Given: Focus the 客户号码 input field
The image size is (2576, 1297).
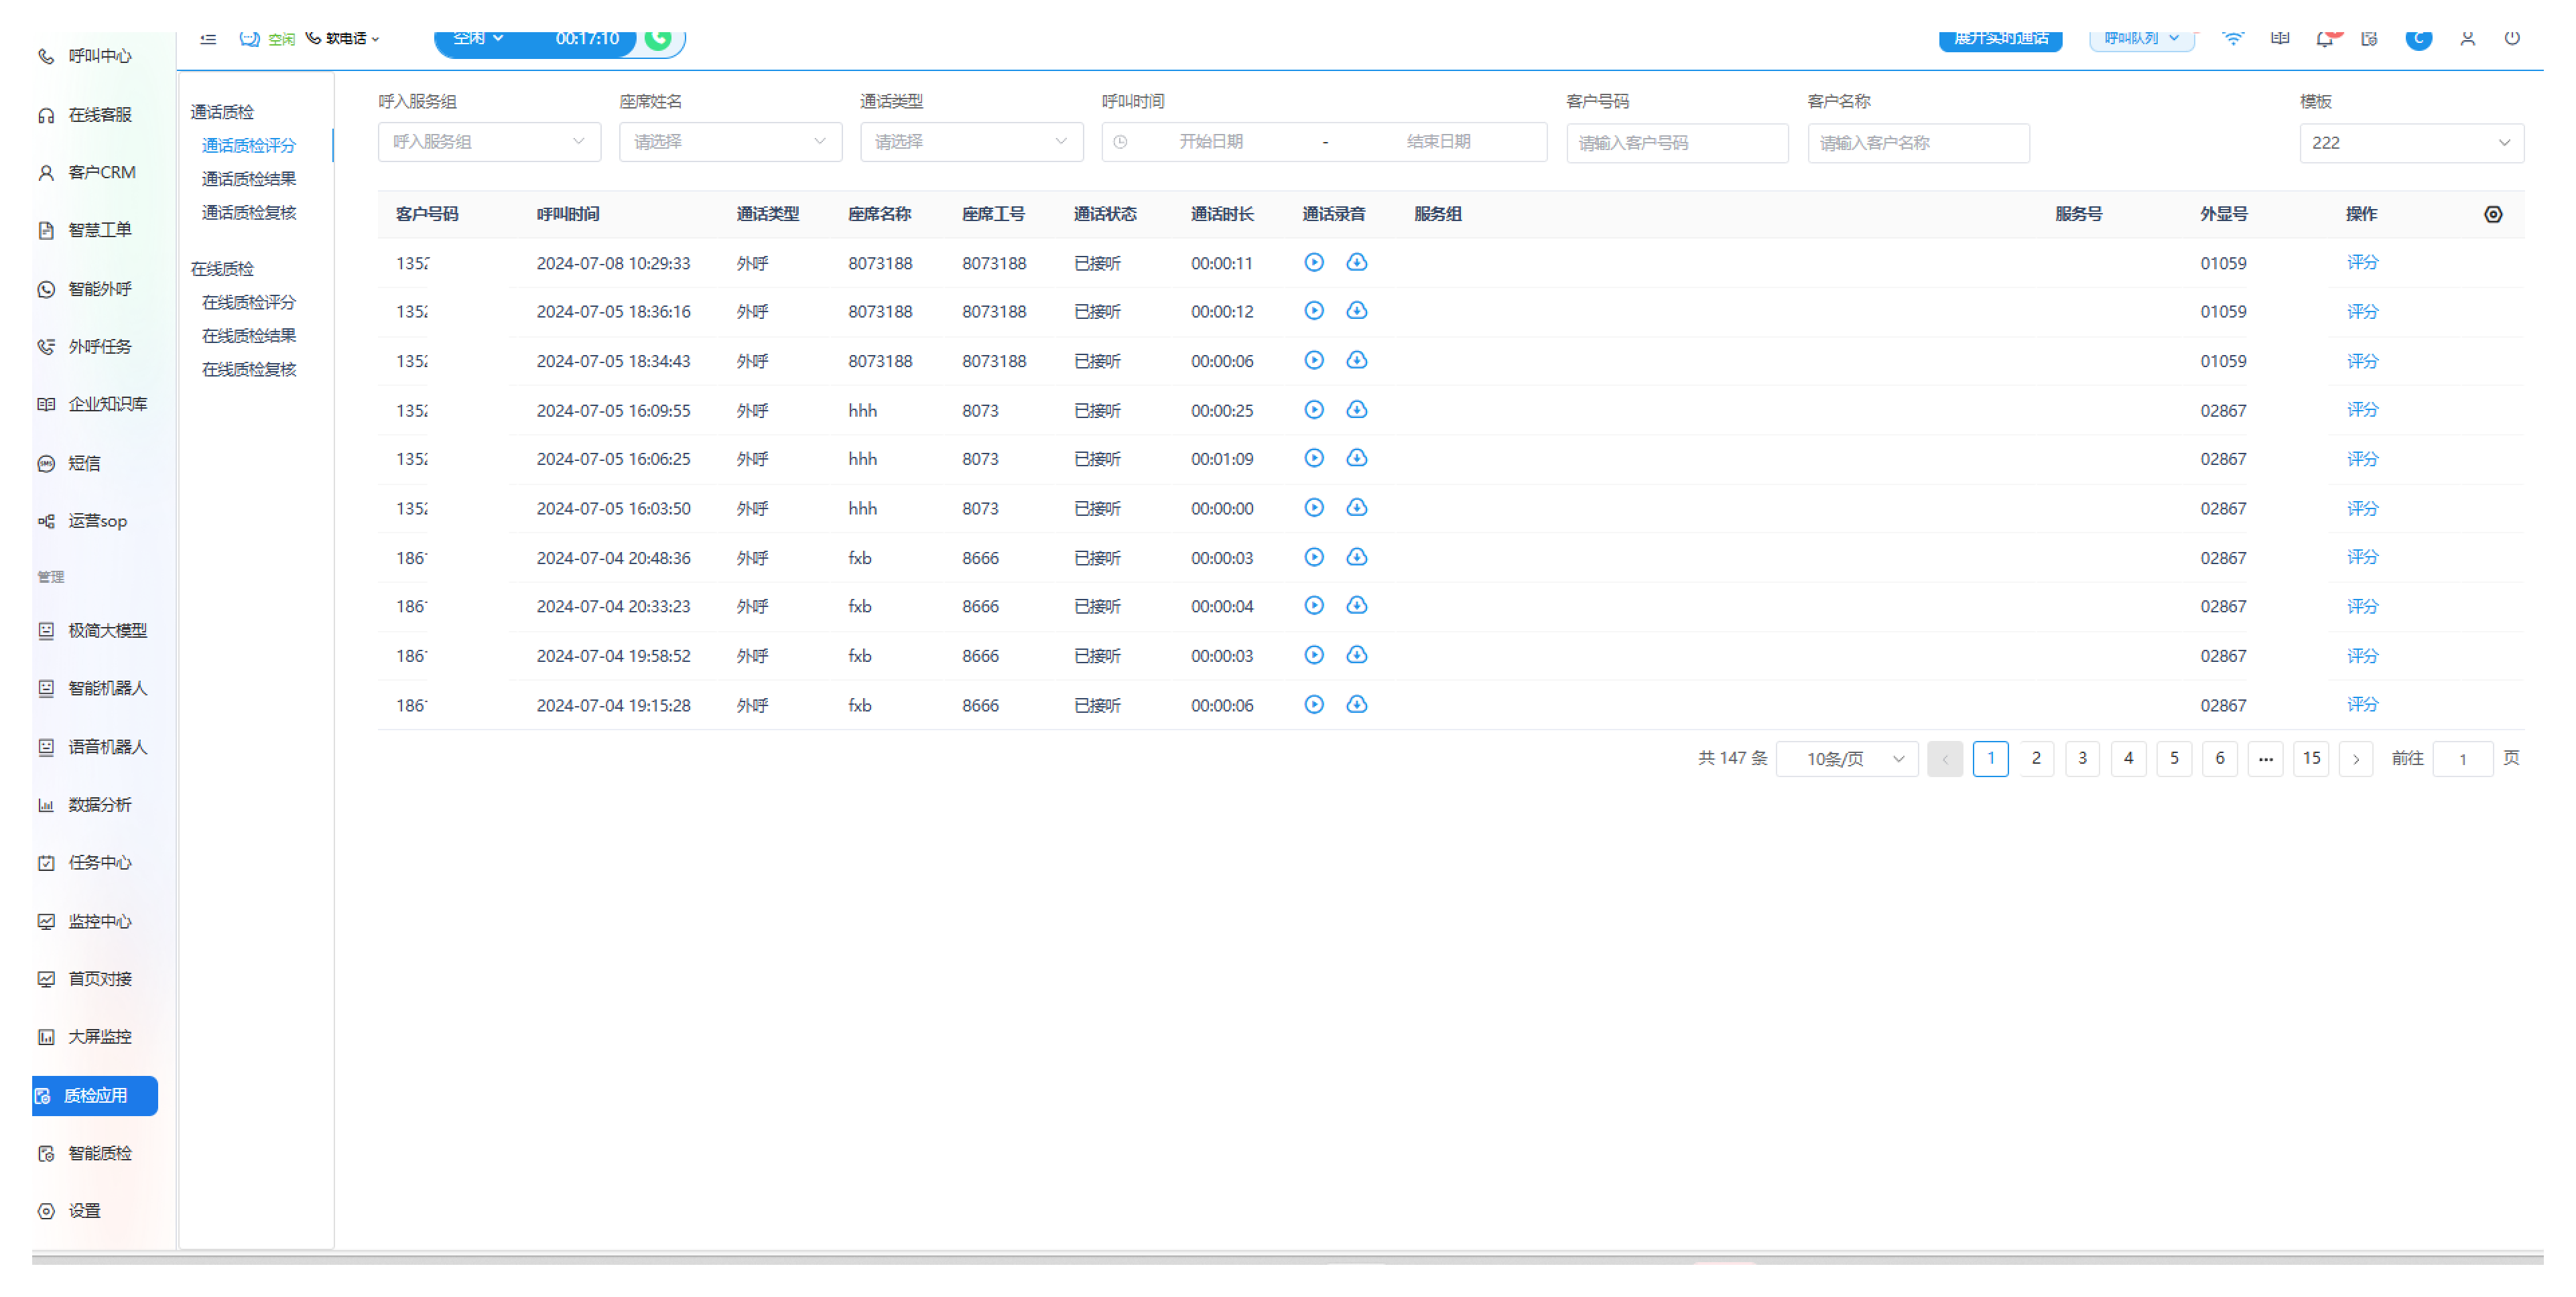Looking at the screenshot, I should click(1677, 143).
